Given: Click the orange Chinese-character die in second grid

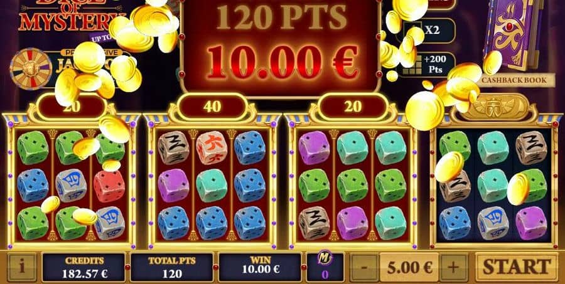Looking at the screenshot, I should [x=212, y=147].
